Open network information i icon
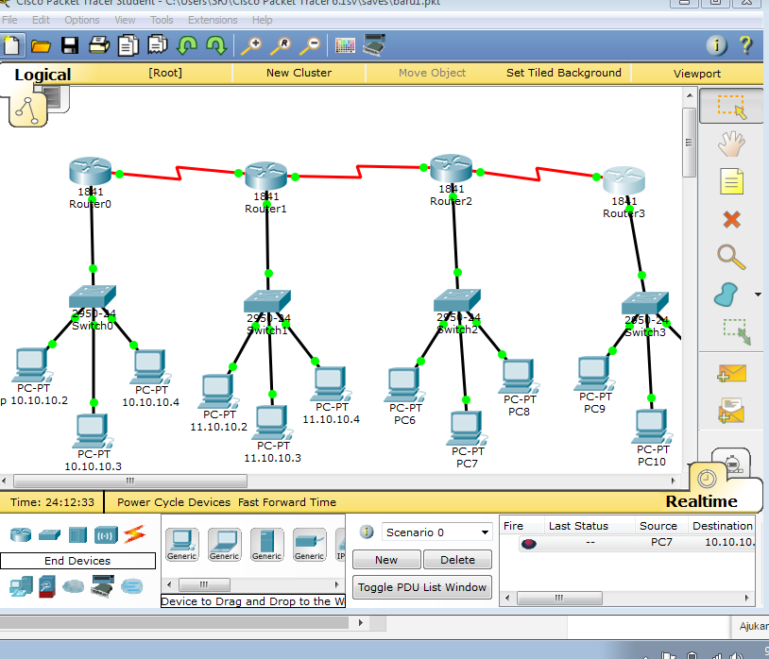The image size is (769, 659). tap(716, 45)
